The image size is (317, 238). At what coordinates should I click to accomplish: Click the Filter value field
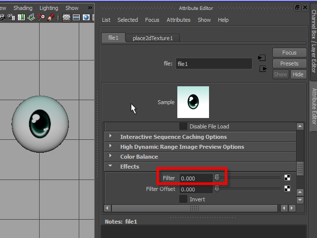coord(196,178)
